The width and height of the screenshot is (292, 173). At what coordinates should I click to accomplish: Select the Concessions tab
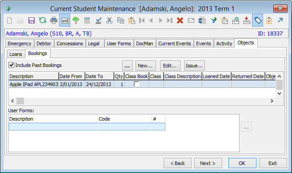70,43
